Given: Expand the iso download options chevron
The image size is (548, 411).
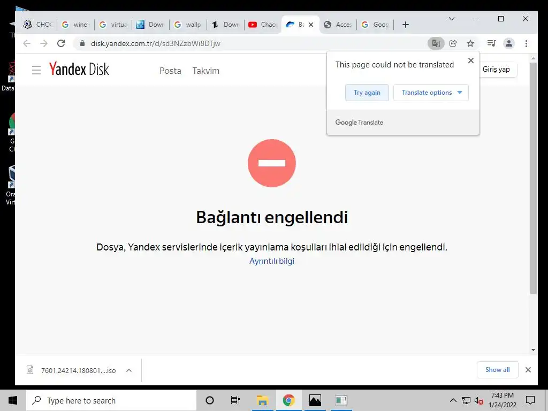Looking at the screenshot, I should point(129,370).
